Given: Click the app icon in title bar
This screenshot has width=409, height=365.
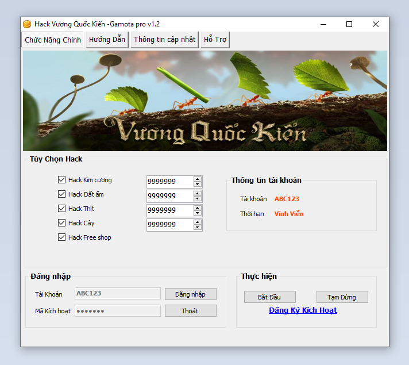Looking at the screenshot, I should coord(27,24).
